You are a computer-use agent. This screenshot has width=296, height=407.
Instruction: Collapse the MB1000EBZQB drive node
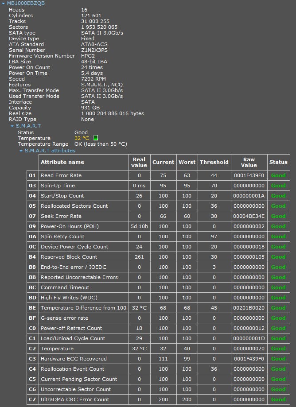point(4,4)
